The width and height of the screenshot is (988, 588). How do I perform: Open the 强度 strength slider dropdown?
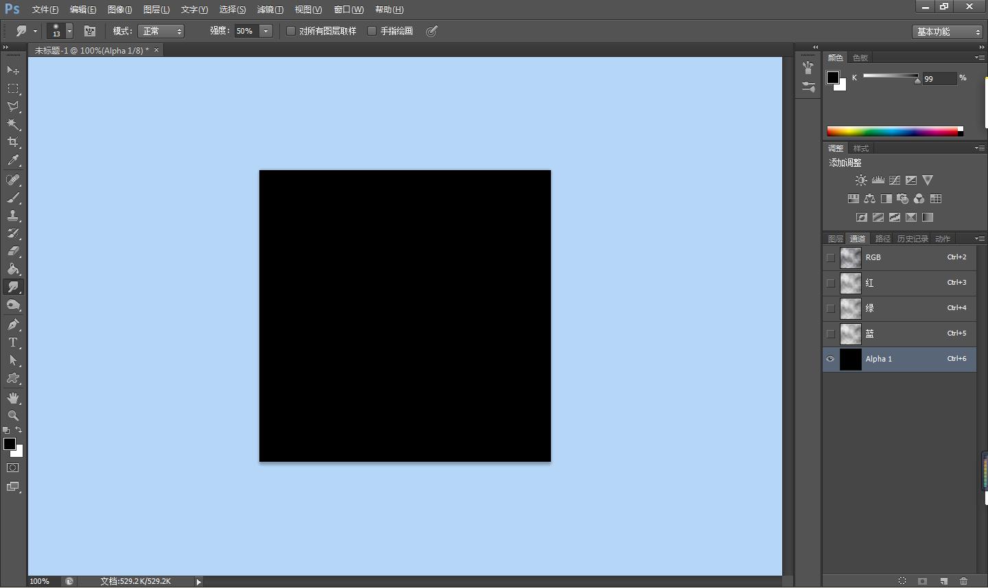(x=266, y=31)
